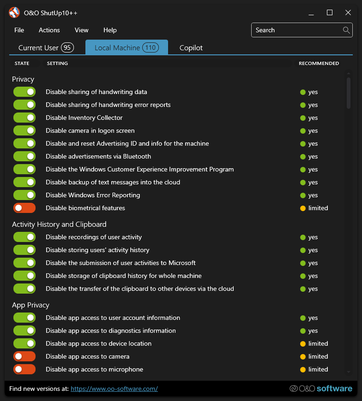Click the vertical scrollbar thumb

(348, 92)
